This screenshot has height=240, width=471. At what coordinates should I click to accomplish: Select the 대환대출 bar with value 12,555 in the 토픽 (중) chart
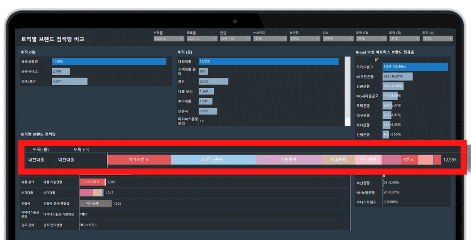(268, 62)
